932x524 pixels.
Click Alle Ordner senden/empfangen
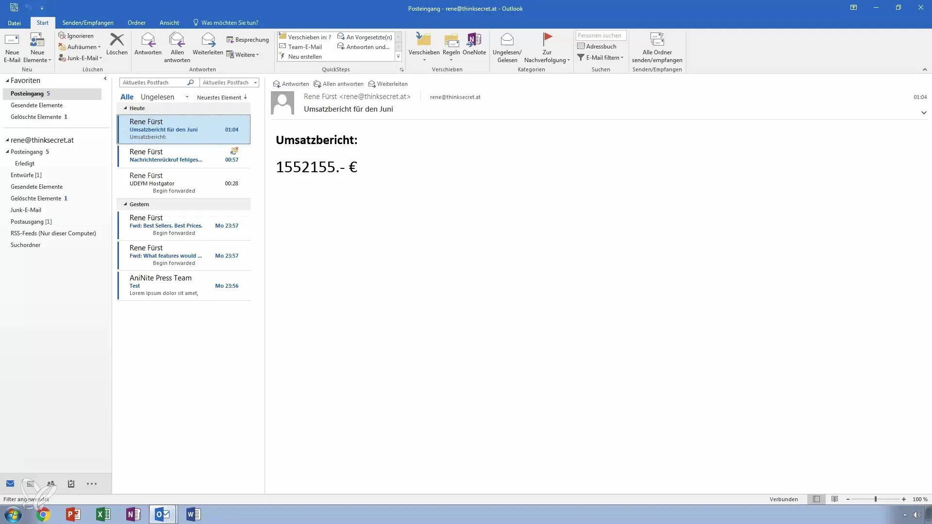[x=657, y=48]
